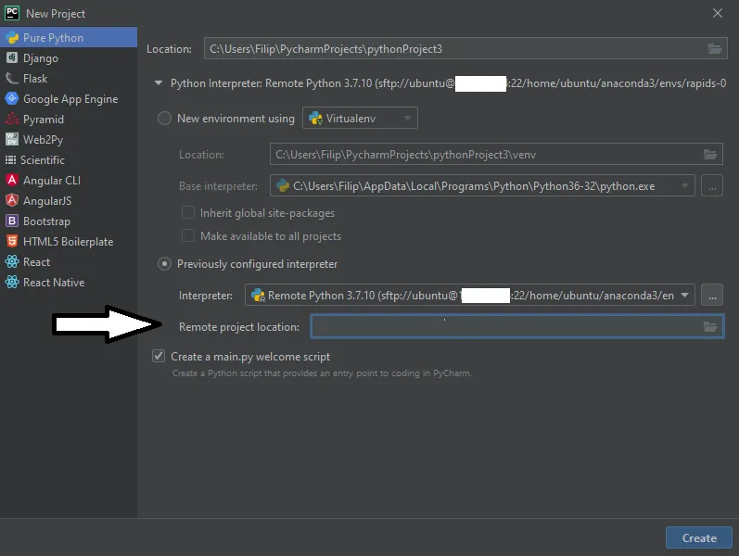Click the Virtualenv python icon
This screenshot has height=556, width=739.
point(315,119)
